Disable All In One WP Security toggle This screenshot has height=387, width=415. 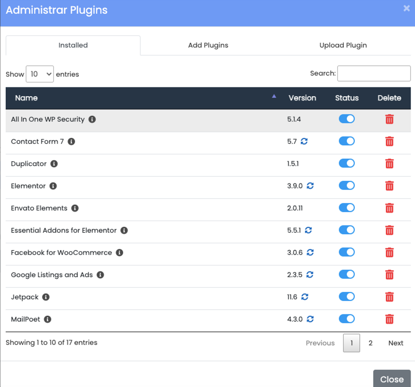tap(347, 119)
